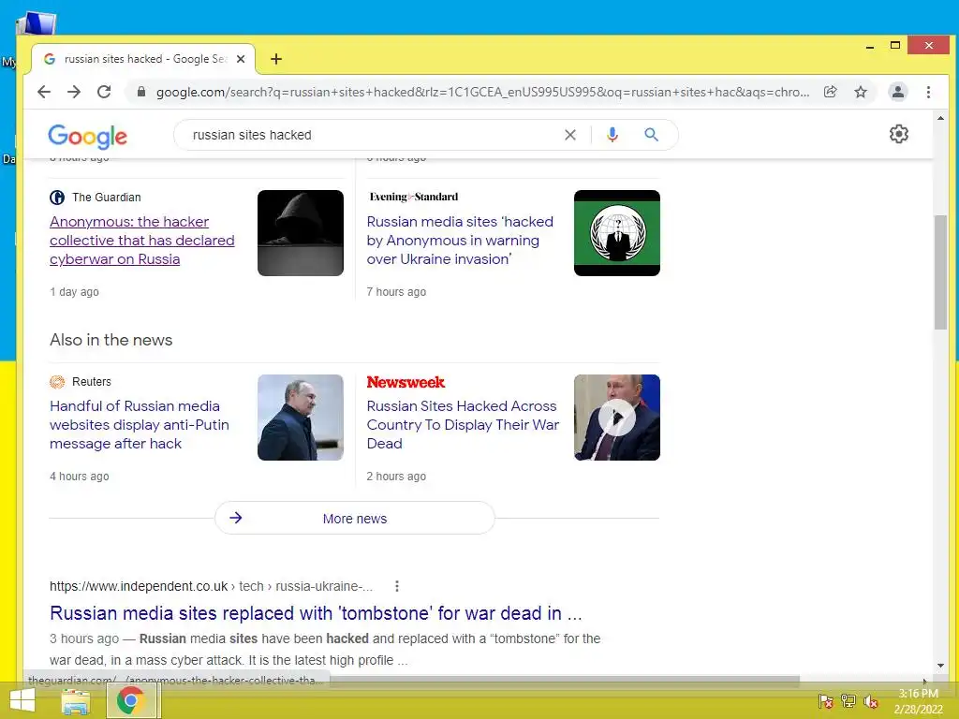The image size is (959, 719).
Task: Go to Google home via logo
Action: (87, 136)
